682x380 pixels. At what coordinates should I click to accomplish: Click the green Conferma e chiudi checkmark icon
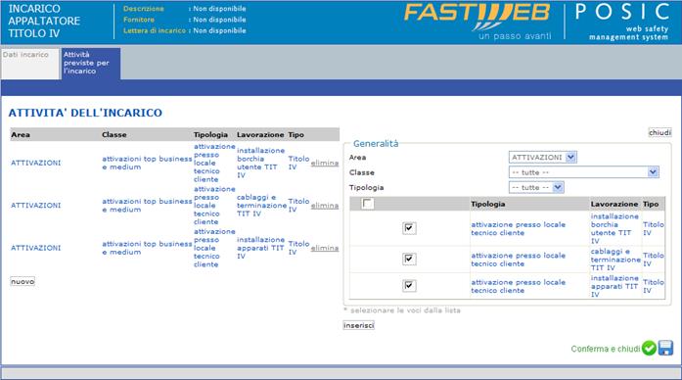tap(649, 349)
